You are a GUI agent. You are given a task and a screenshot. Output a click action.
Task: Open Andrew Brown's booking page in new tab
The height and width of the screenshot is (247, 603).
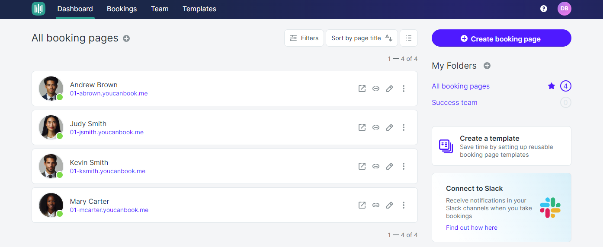[x=362, y=89]
